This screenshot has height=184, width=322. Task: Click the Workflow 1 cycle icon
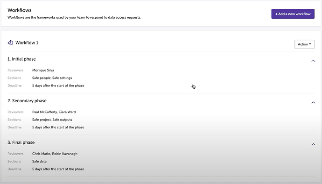[x=10, y=42]
